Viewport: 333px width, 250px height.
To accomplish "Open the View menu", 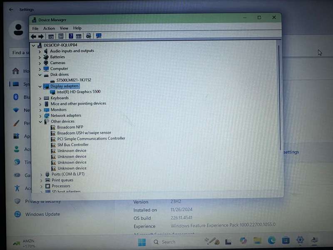I will (64, 28).
